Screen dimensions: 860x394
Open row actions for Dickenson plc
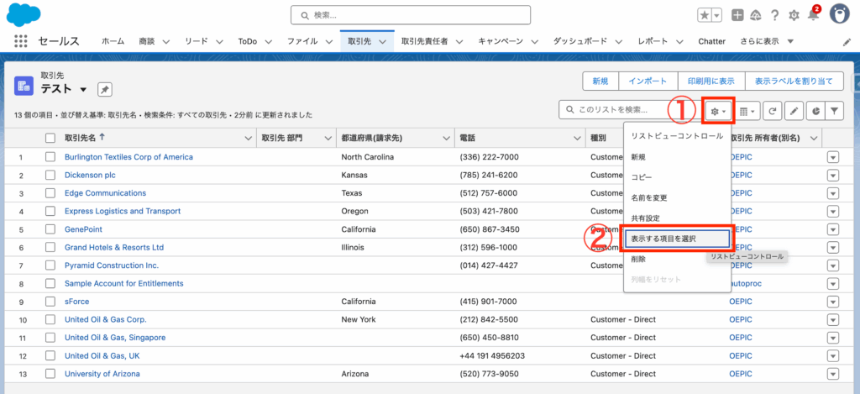832,176
